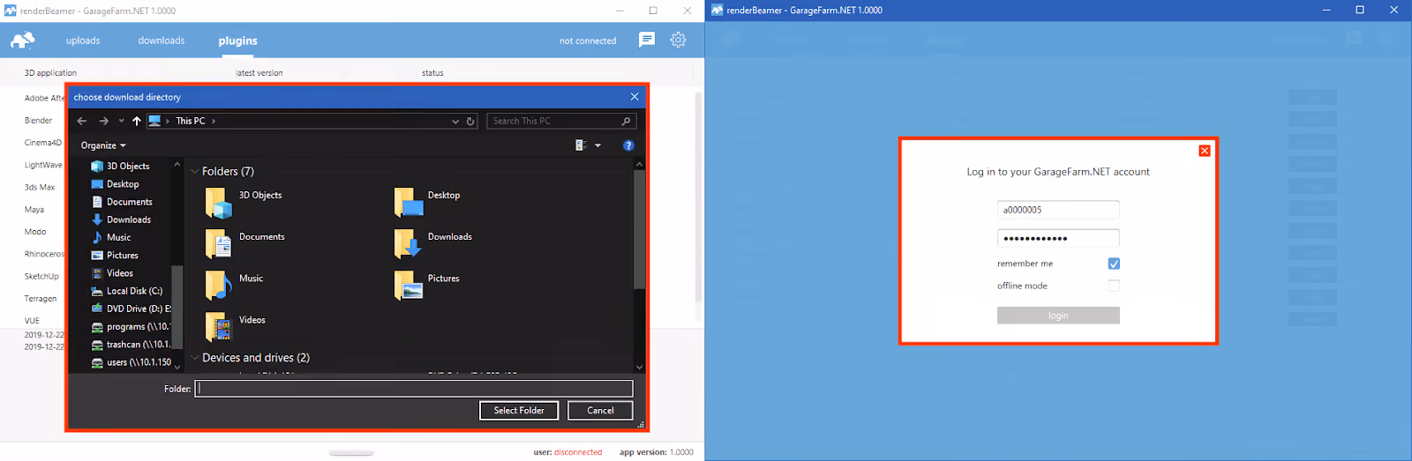Collapse the Folders (7) group
This screenshot has height=461, width=1412.
pyautogui.click(x=195, y=171)
